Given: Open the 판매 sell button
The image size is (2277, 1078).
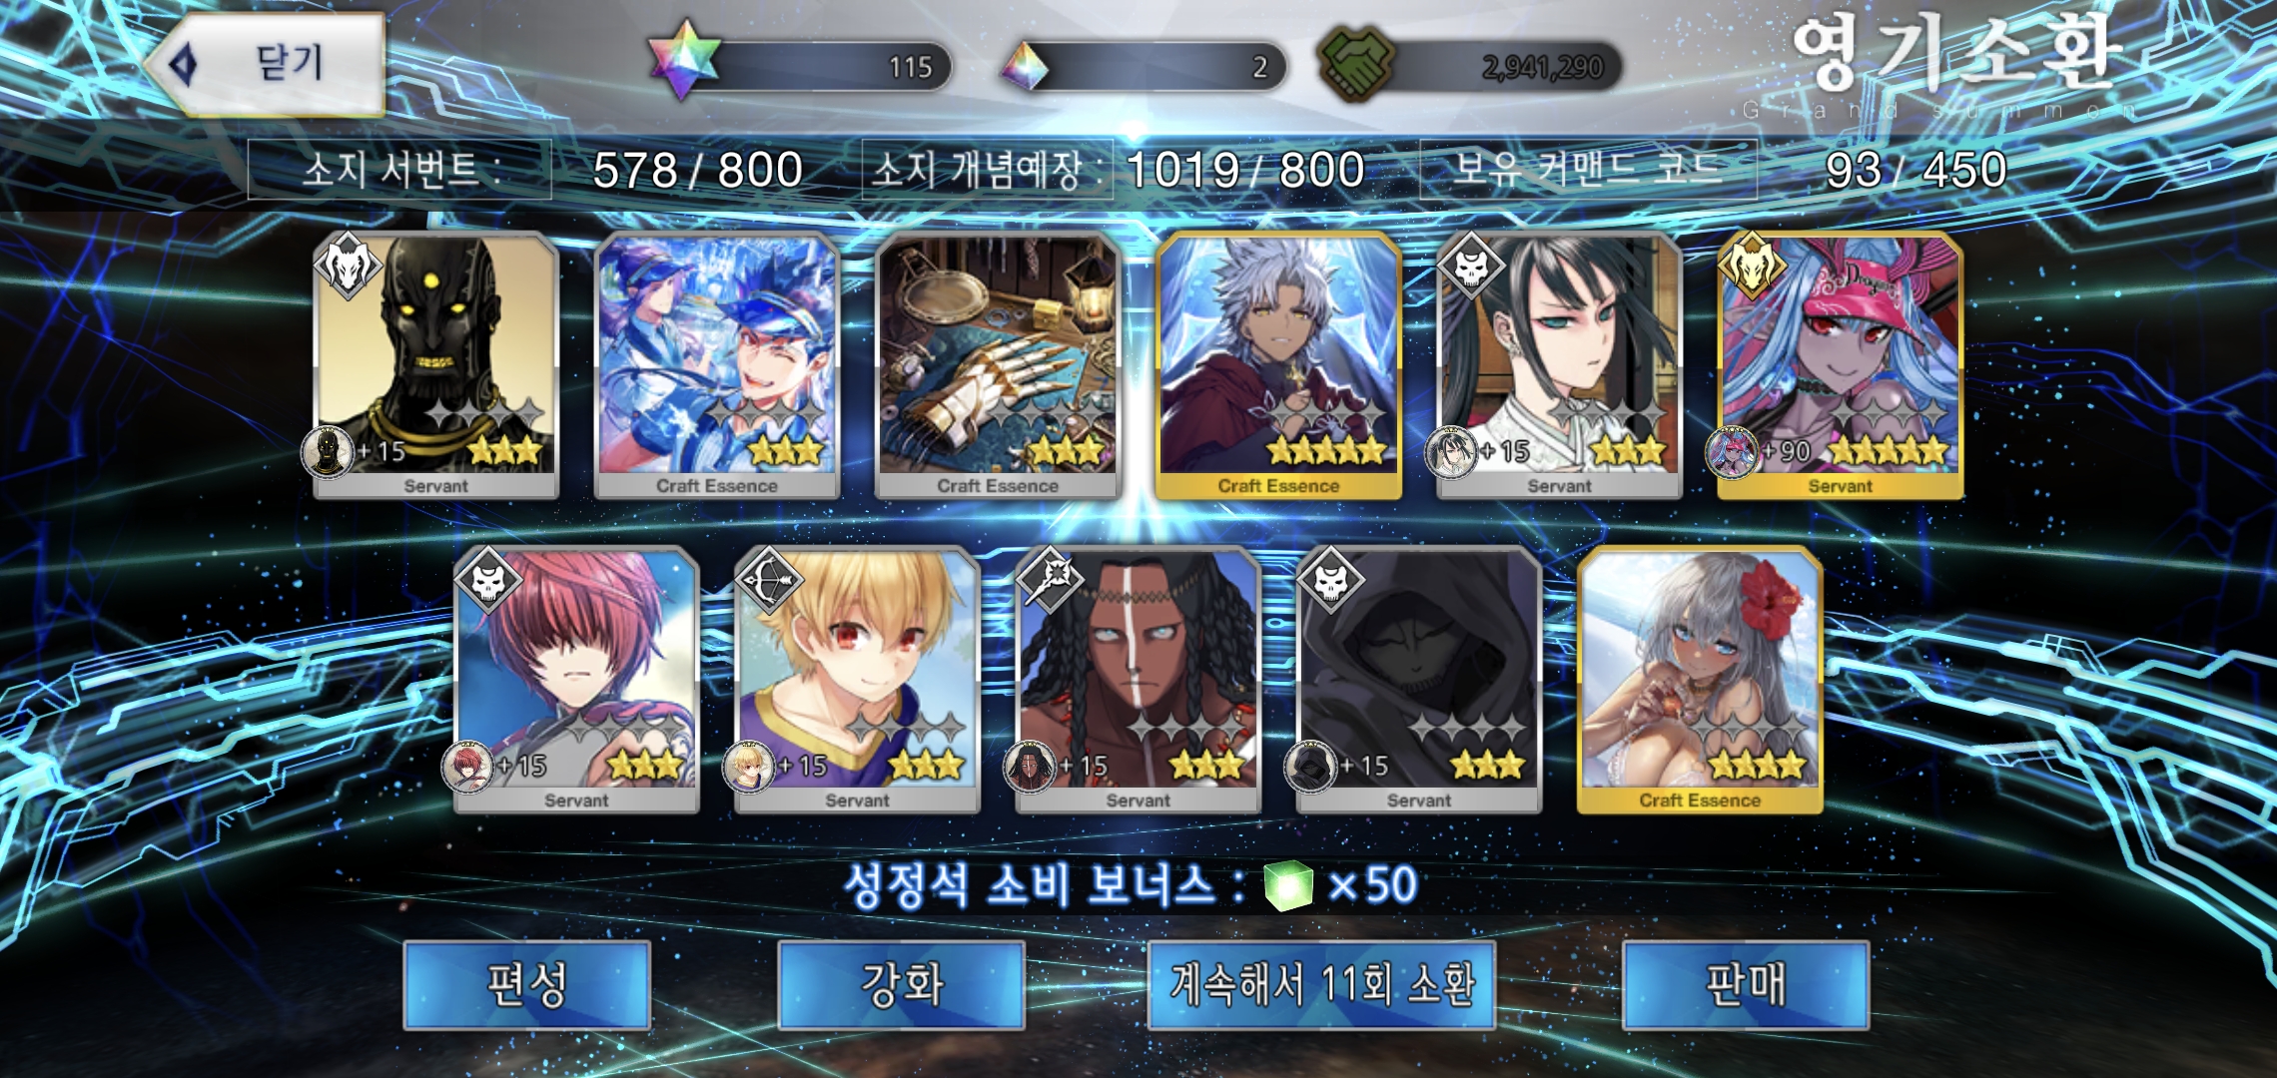Looking at the screenshot, I should tap(1746, 984).
